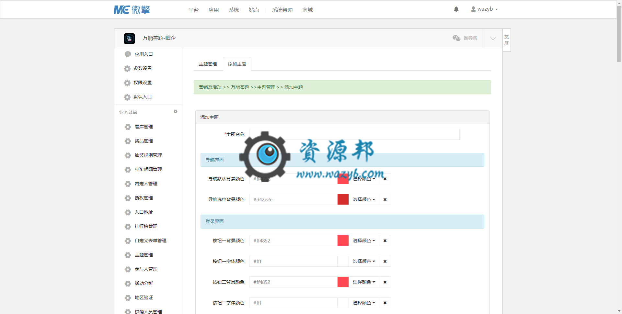This screenshot has height=314, width=622.
Task: Click the 排行榜管理 gear icon
Action: pos(128,227)
